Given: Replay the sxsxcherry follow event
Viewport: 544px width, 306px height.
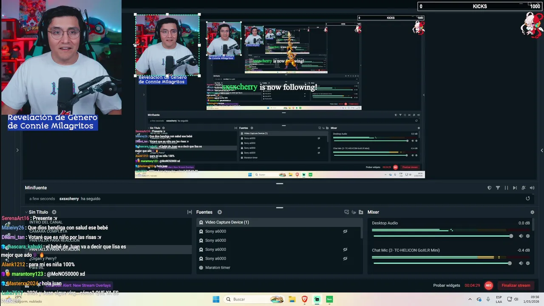Looking at the screenshot, I should (x=528, y=198).
